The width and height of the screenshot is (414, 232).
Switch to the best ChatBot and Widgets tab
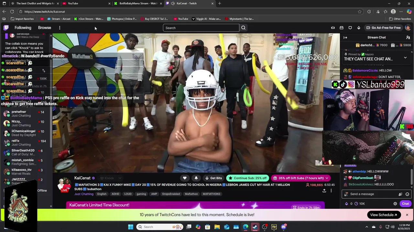[x=35, y=4]
